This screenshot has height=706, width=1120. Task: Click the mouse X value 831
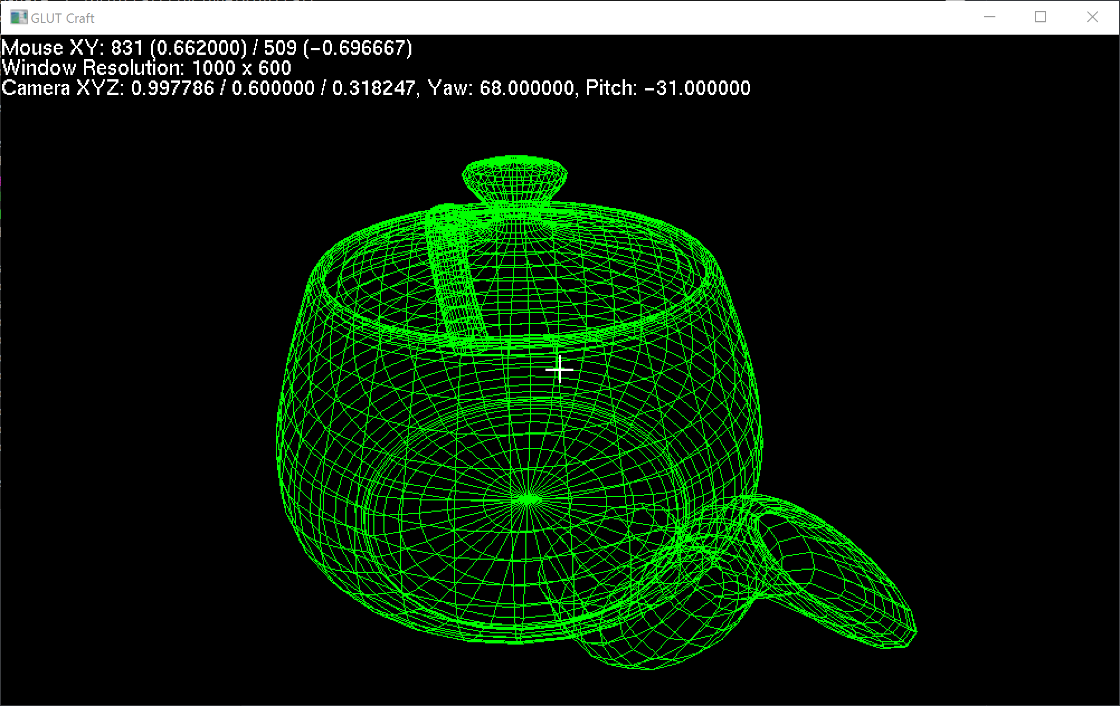pyautogui.click(x=127, y=48)
